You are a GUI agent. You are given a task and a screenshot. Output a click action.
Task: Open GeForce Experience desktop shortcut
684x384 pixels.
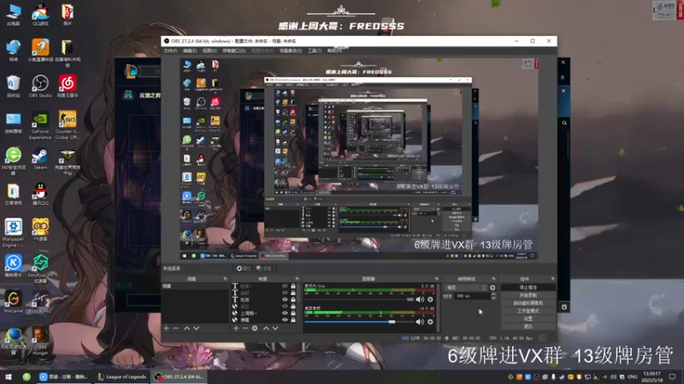tap(40, 125)
